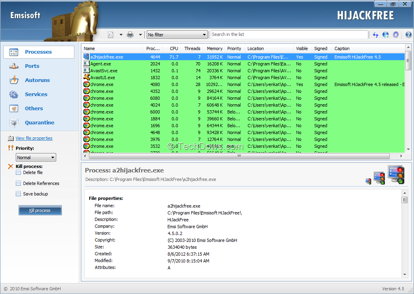
Task: Open the Priority Normal dropdown
Action: coord(36,157)
